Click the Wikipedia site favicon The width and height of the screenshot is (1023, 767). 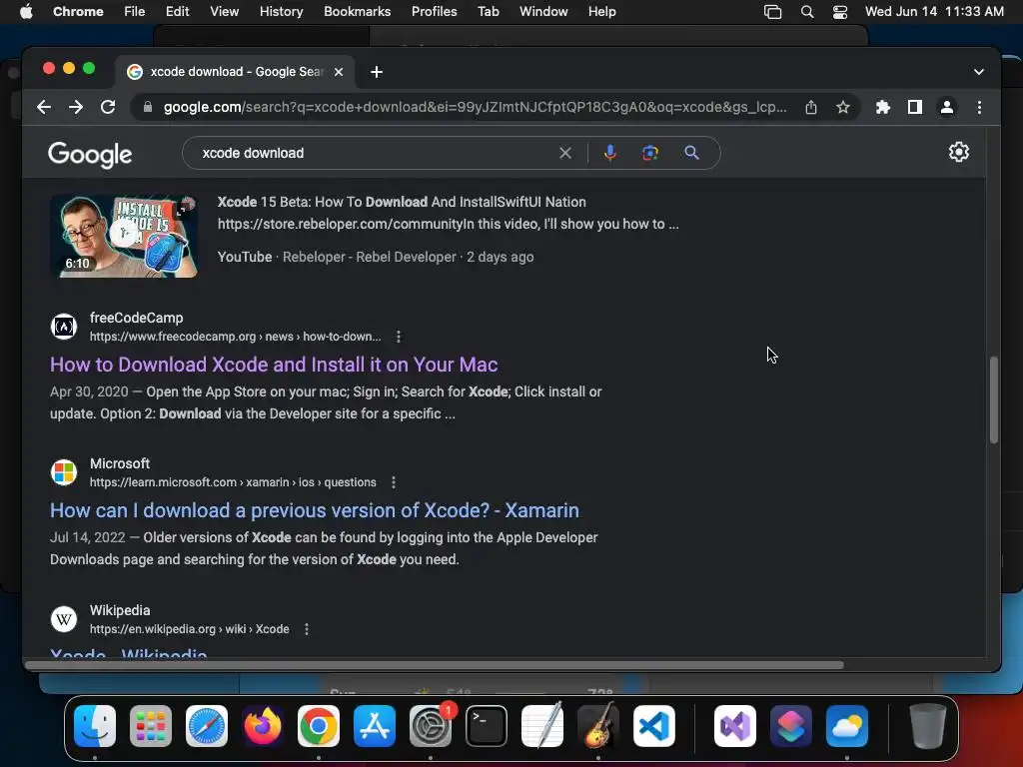tap(64, 619)
